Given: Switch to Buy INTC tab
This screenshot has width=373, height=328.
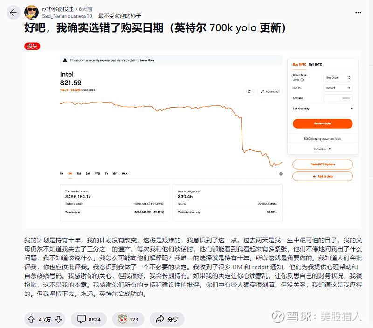Looking at the screenshot, I should pyautogui.click(x=299, y=65).
